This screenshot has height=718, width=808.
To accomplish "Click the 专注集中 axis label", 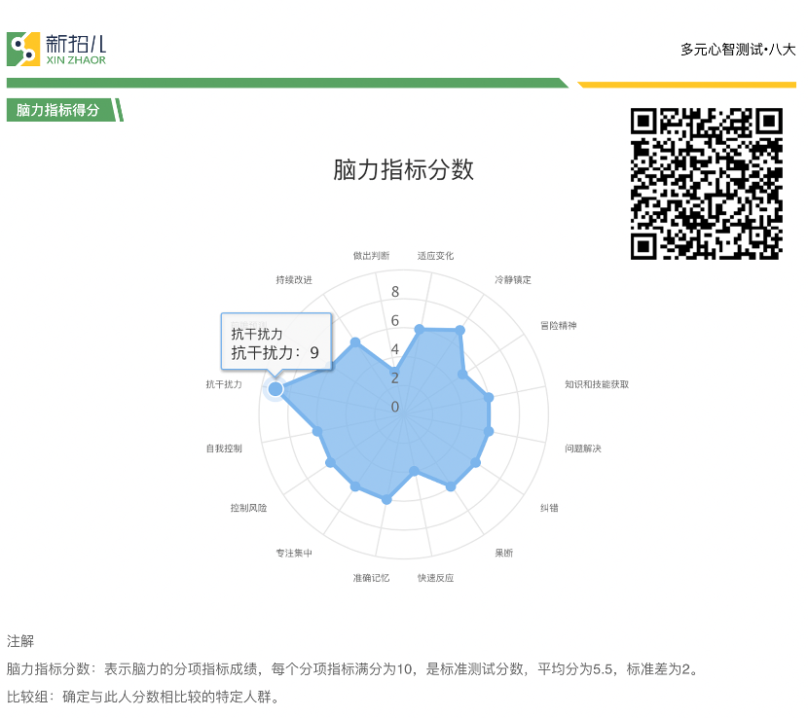I will click(294, 554).
